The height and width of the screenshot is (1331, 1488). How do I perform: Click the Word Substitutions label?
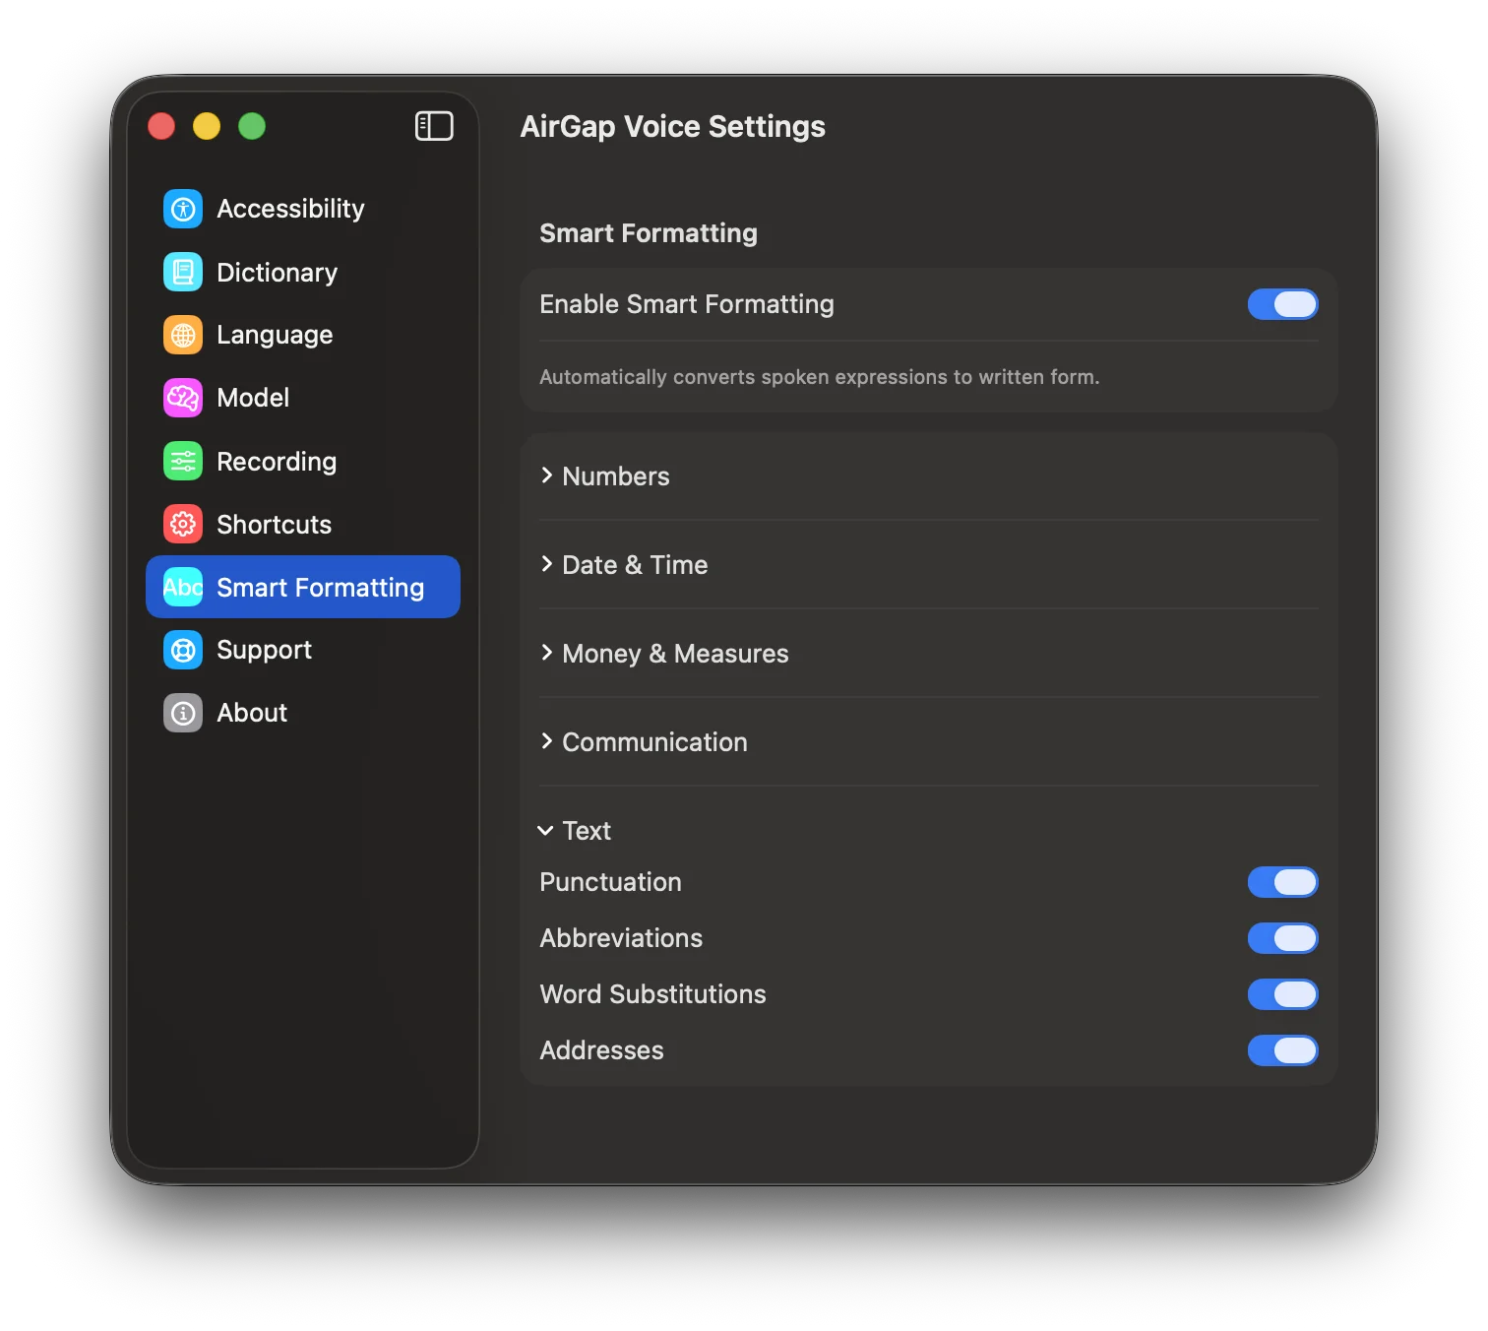point(652,994)
